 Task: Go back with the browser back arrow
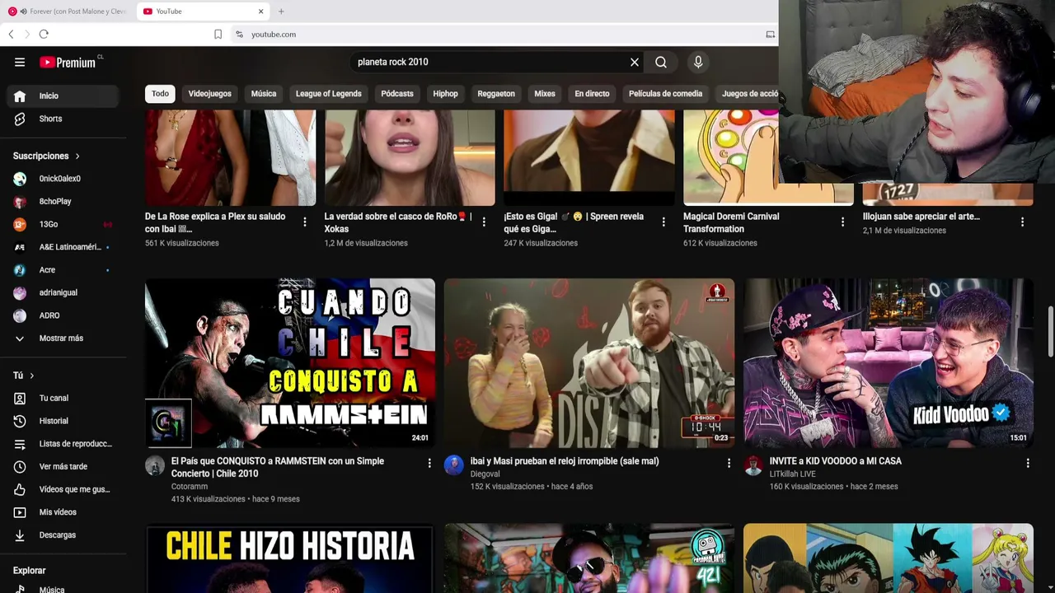click(x=11, y=34)
